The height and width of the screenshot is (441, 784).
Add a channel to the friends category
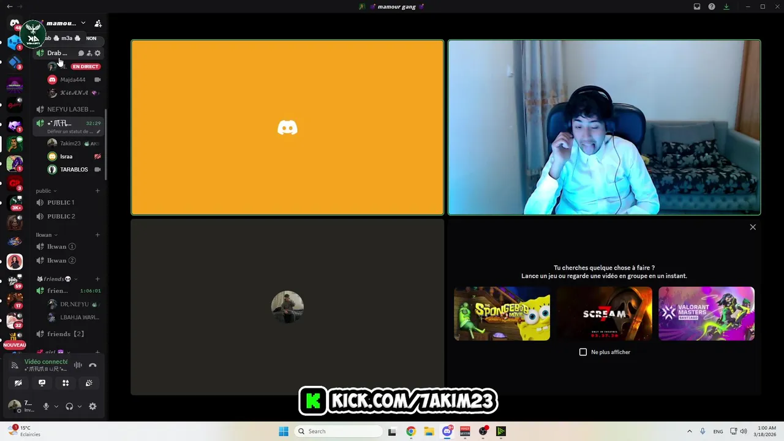(x=97, y=279)
